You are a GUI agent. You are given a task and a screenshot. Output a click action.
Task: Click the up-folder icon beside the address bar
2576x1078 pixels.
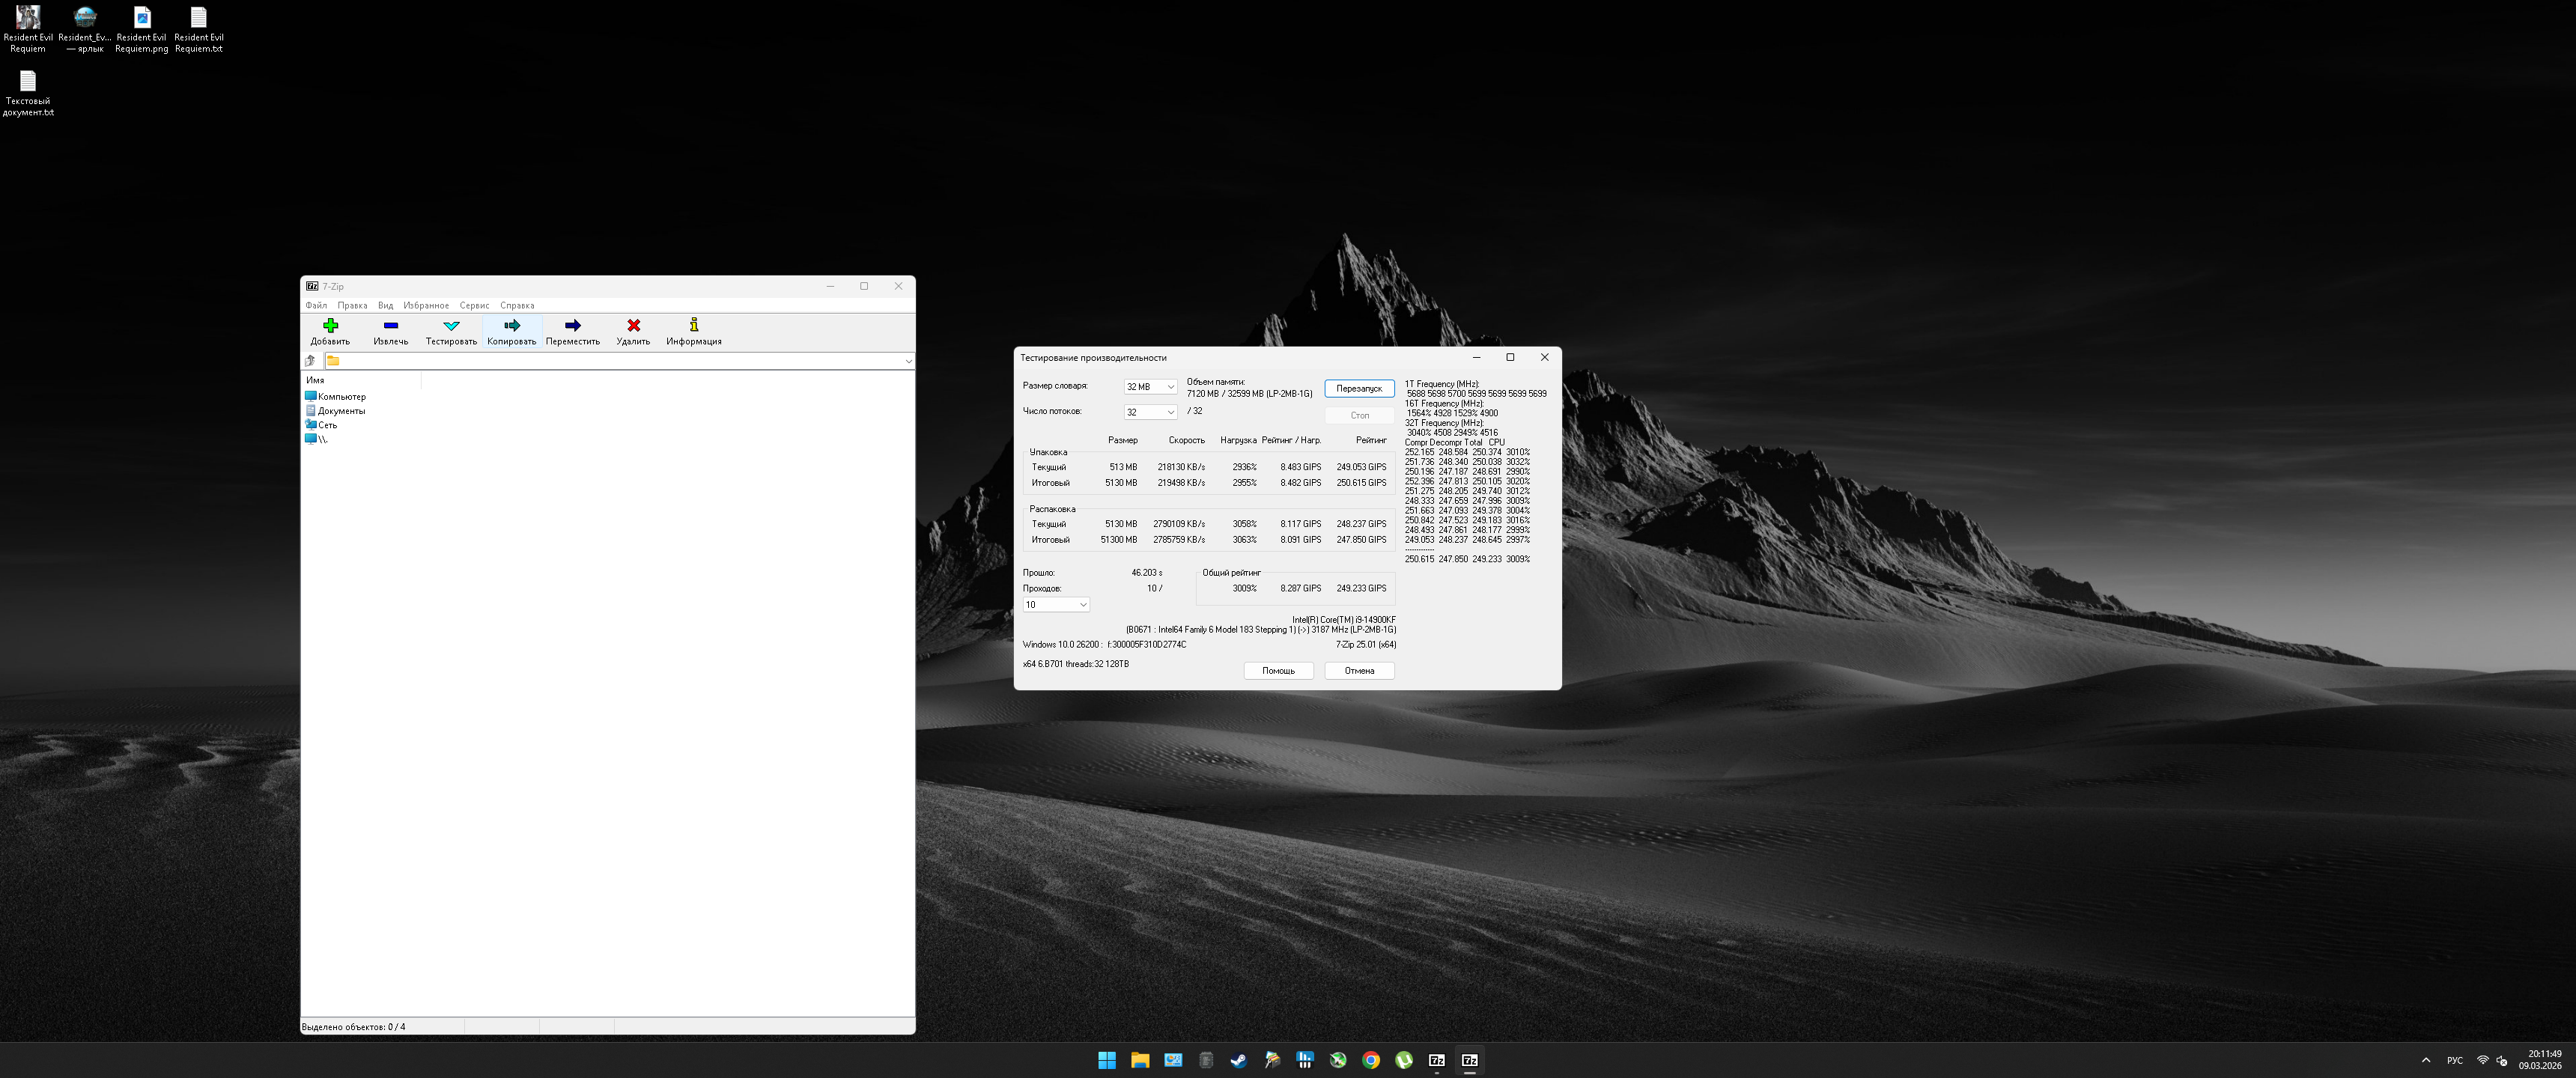point(311,361)
